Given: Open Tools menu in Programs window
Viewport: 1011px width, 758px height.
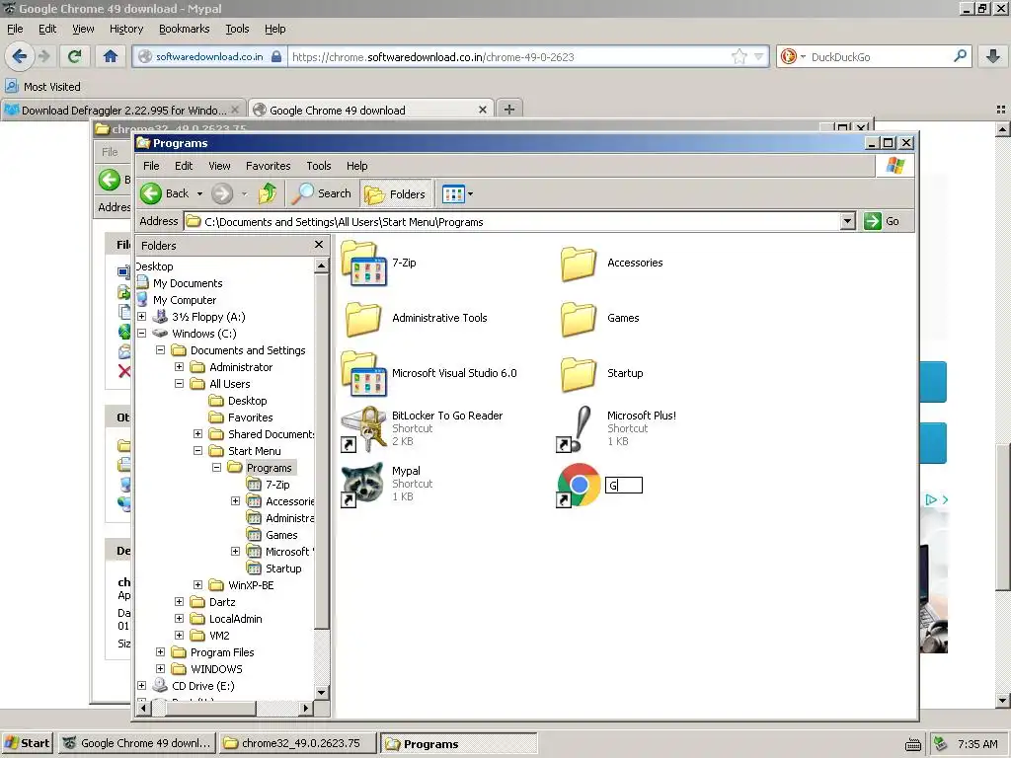Looking at the screenshot, I should [x=319, y=166].
